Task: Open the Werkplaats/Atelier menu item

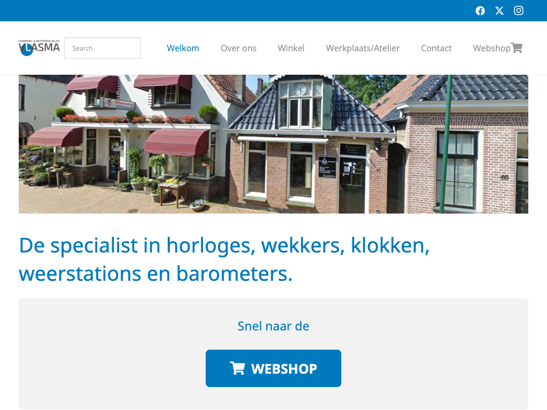Action: point(363,48)
